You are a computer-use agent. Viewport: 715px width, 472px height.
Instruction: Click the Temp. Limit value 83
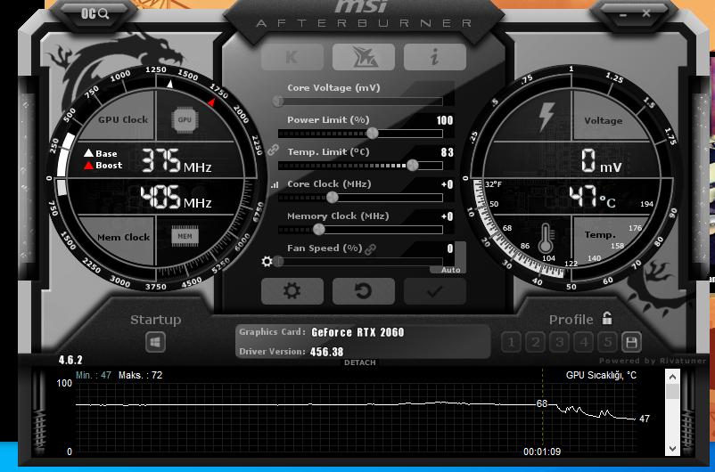pyautogui.click(x=448, y=152)
